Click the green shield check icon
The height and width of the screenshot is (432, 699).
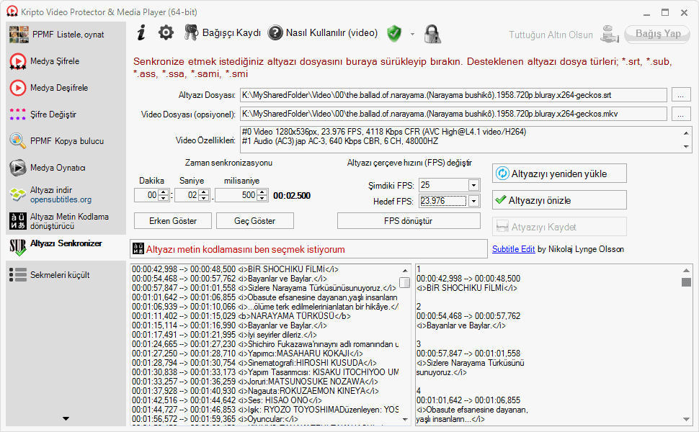pos(394,33)
